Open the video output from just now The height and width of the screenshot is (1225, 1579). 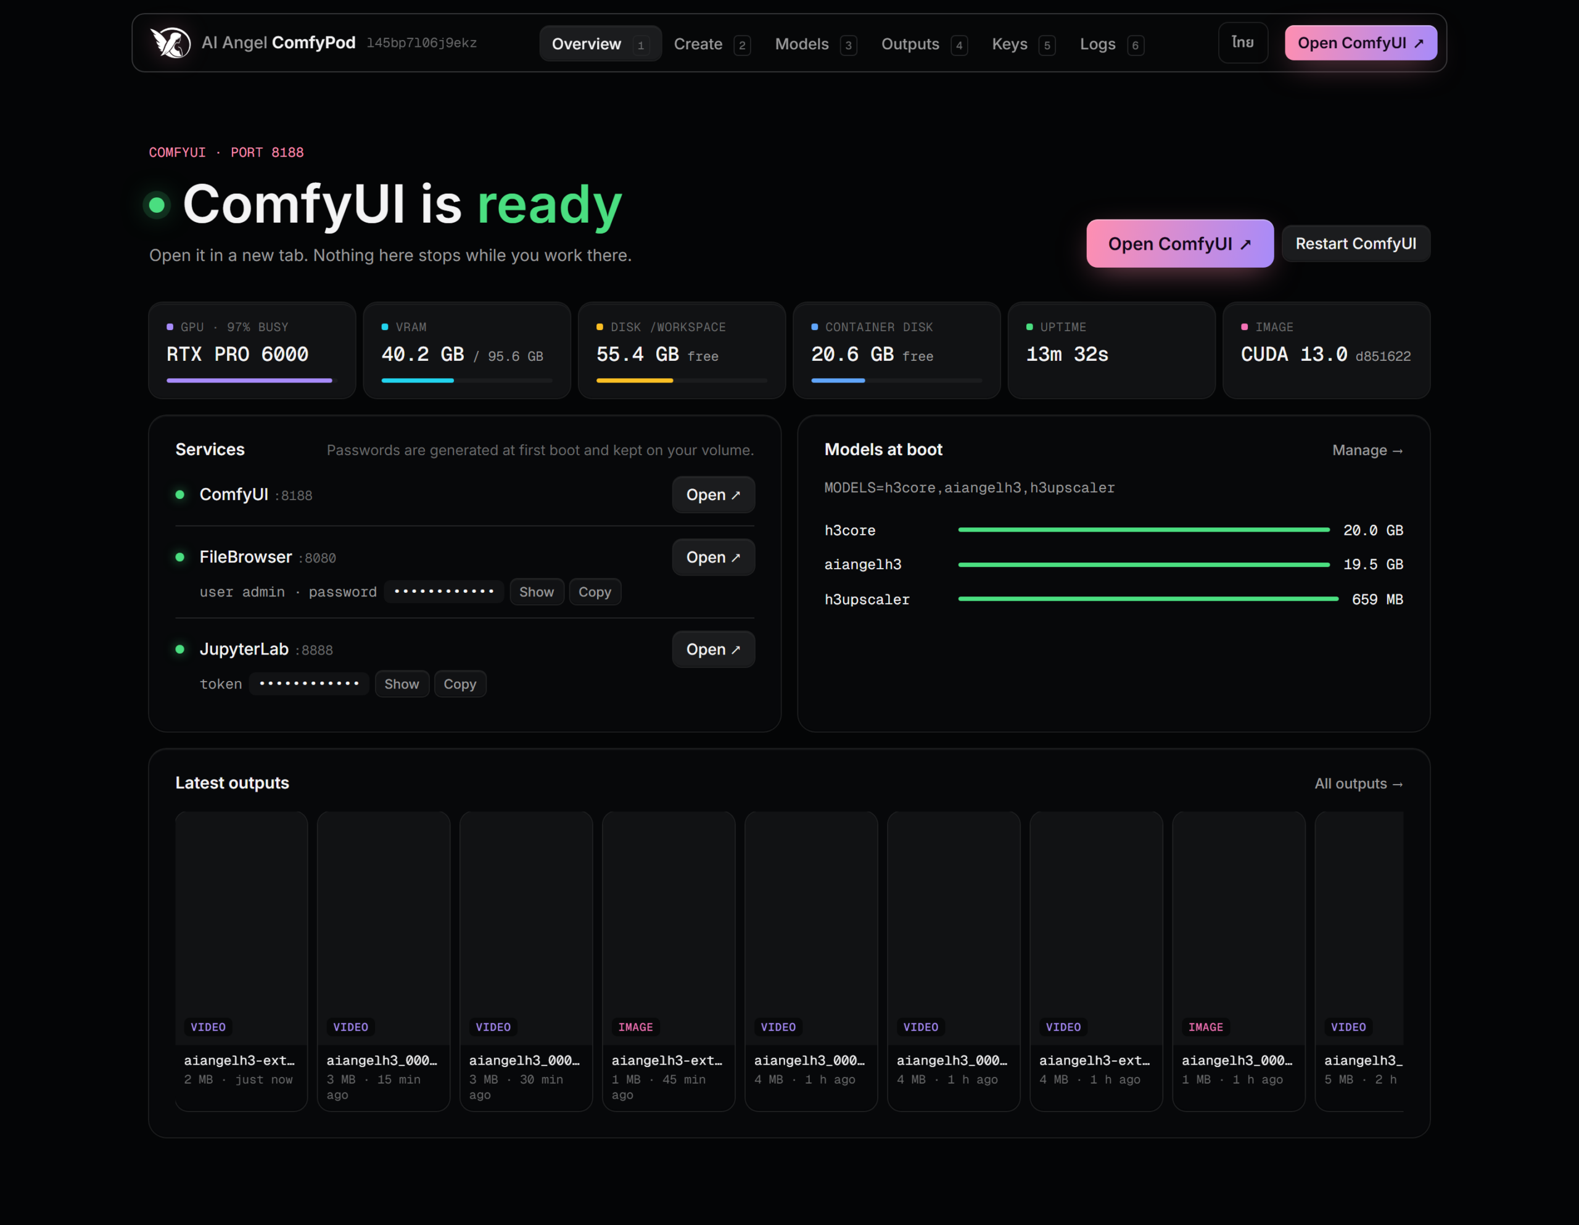click(x=242, y=961)
